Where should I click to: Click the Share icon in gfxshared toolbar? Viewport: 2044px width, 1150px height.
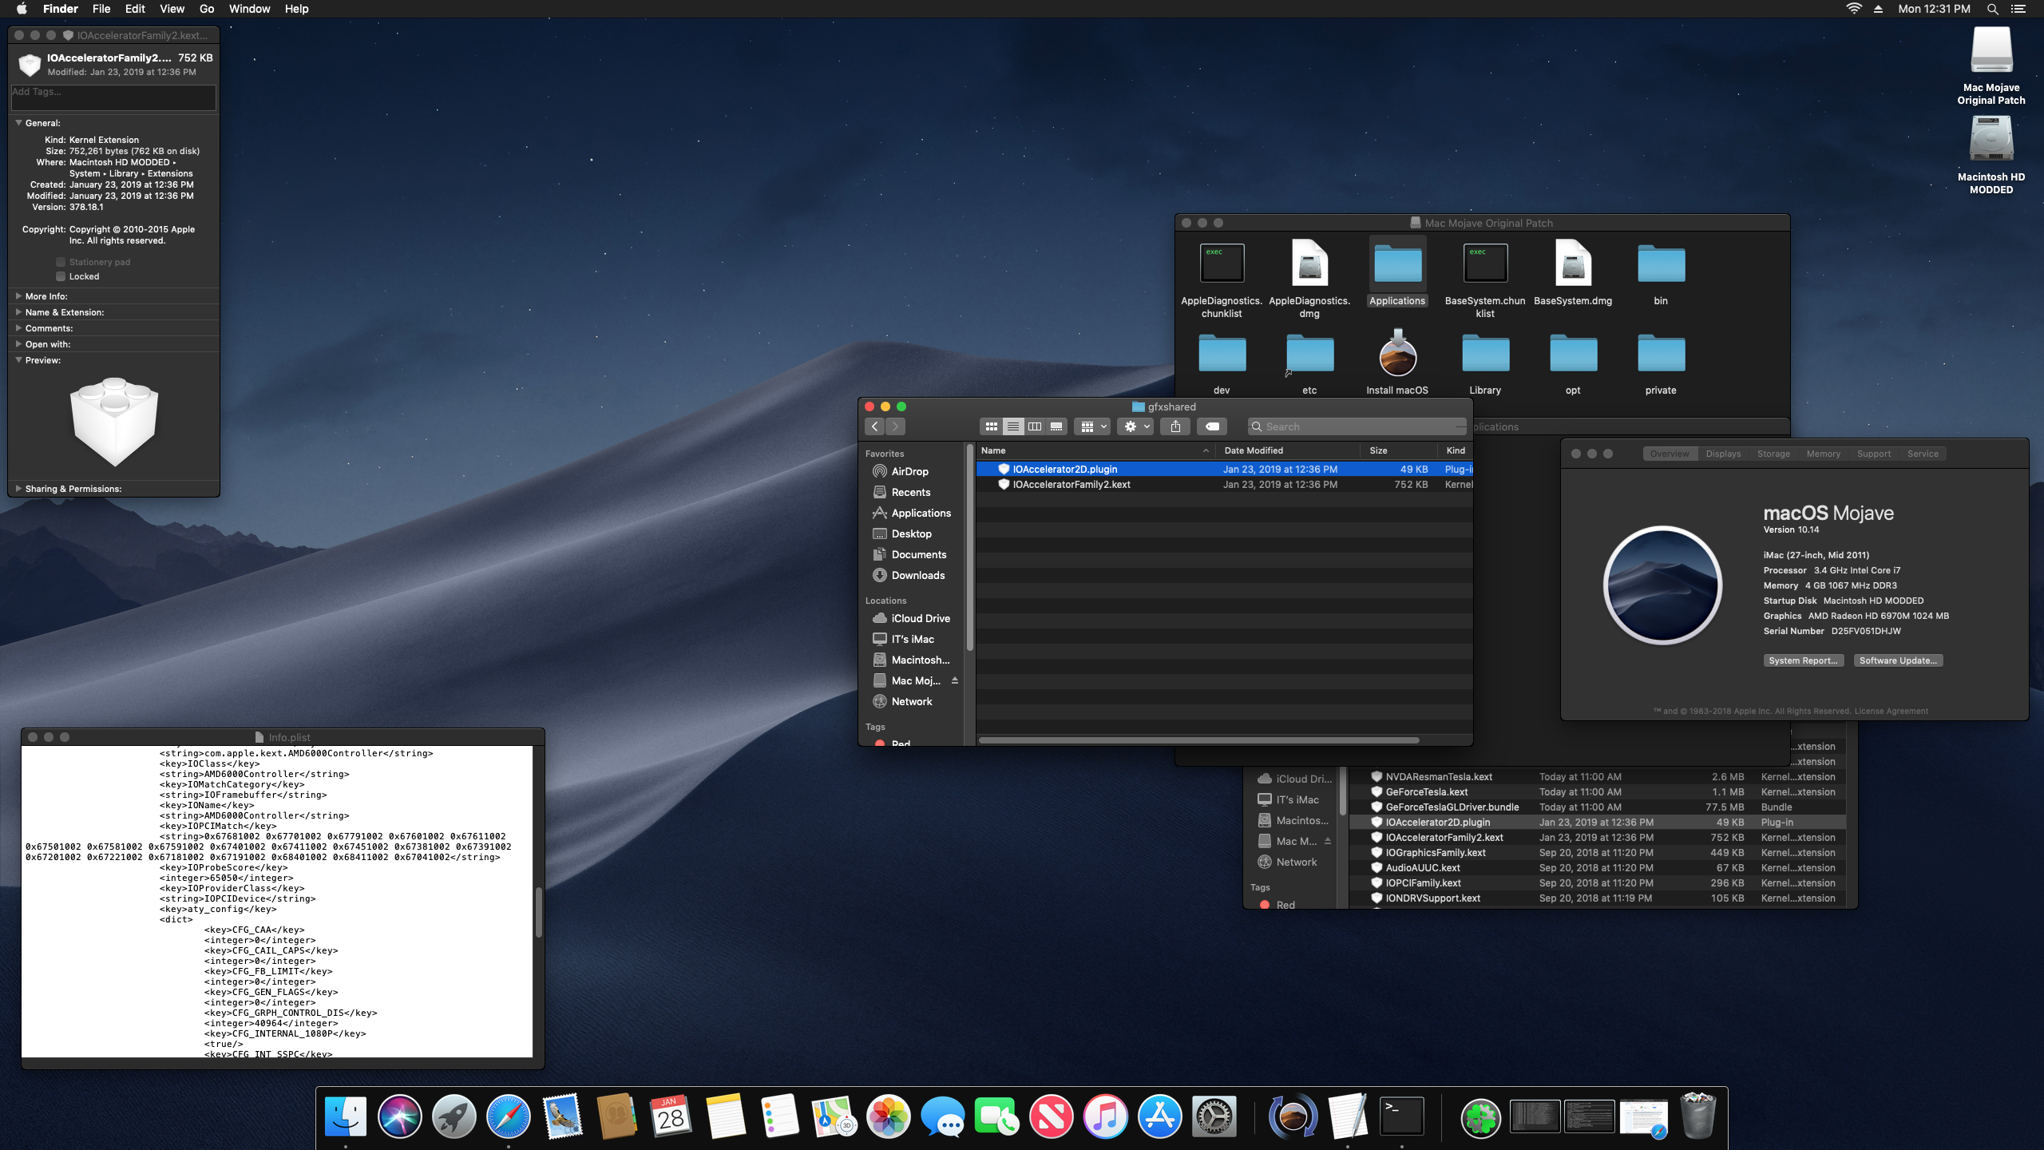pos(1175,426)
